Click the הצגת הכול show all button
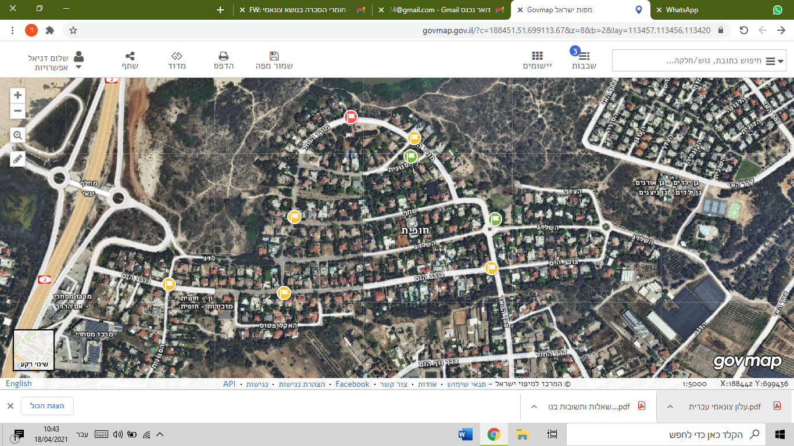Viewport: 794px width, 446px height. click(47, 406)
